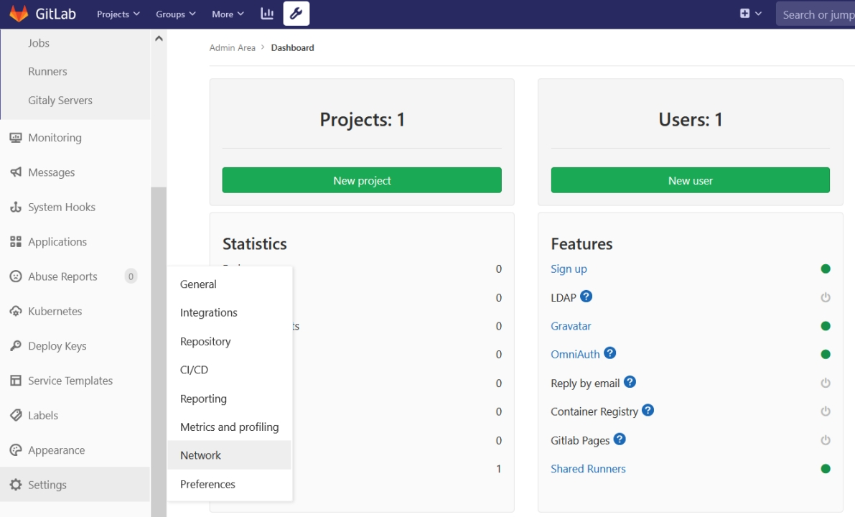Viewport: 855px width, 517px height.
Task: Click the GitLab fox logo
Action: (19, 14)
